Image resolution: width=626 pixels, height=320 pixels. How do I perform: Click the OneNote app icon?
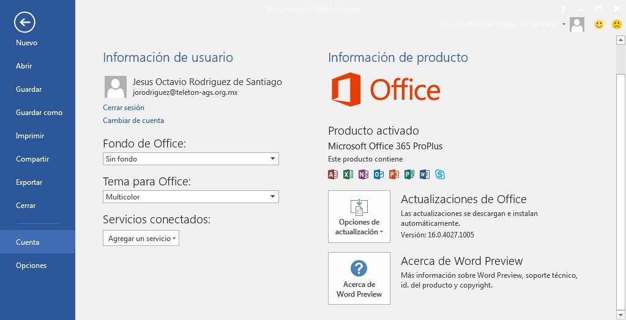[363, 174]
